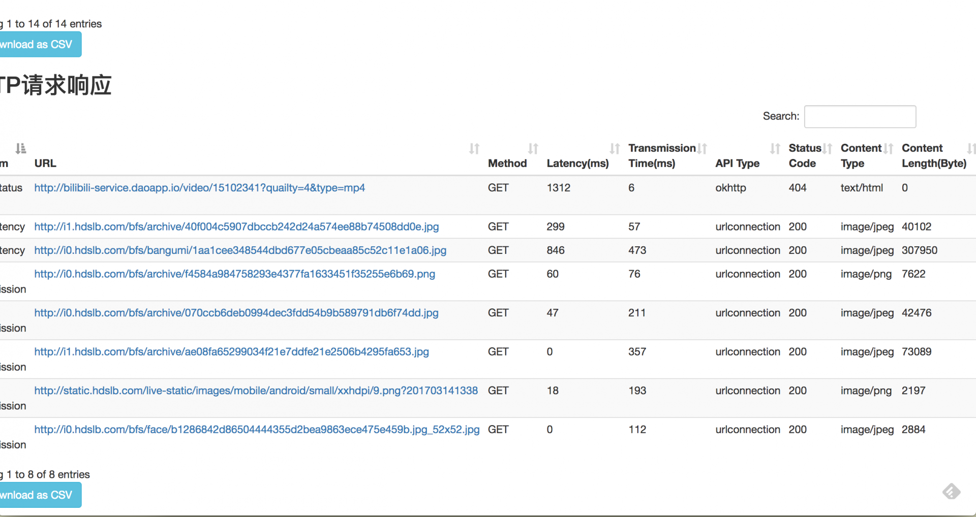Open the bangumi 1aa1cee348544 jpg link

pos(240,250)
